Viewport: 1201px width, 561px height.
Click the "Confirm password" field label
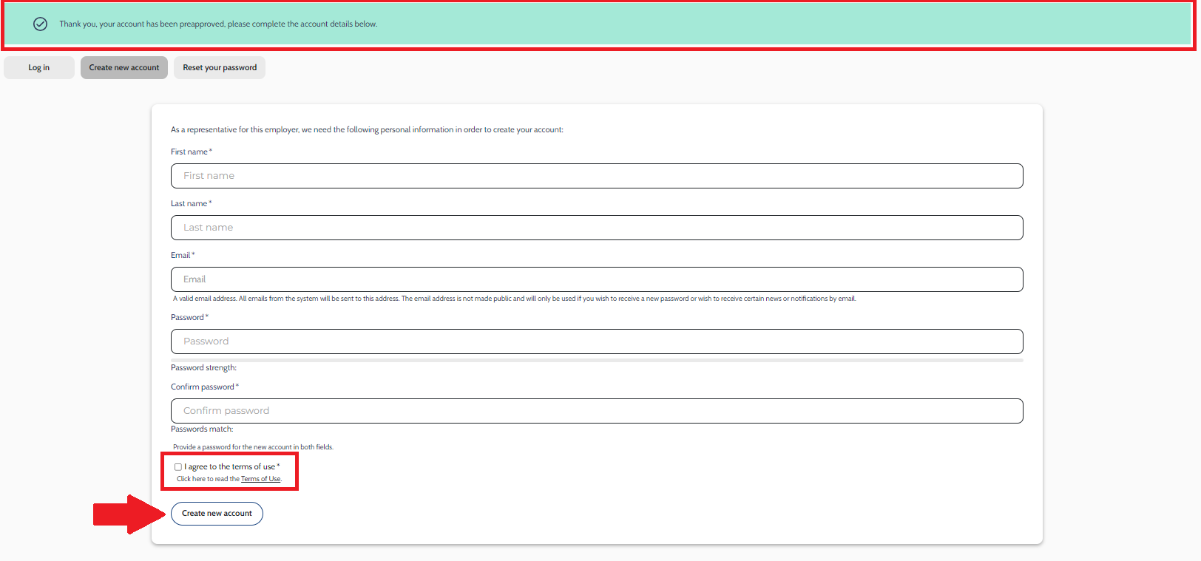pyautogui.click(x=203, y=387)
